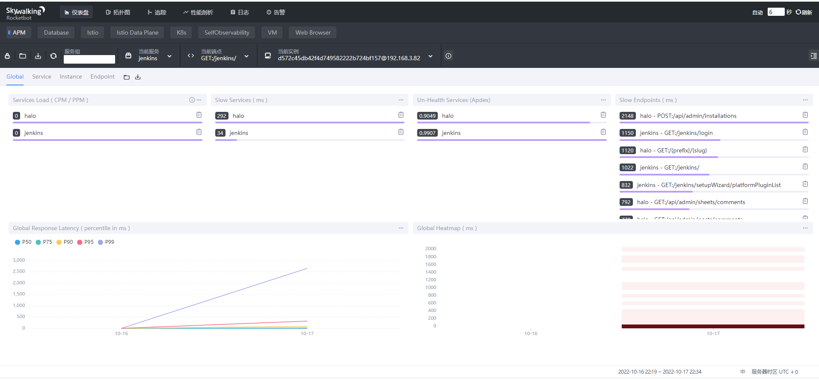Open the more menu of Global Heatmap
The height and width of the screenshot is (380, 819).
coord(805,228)
